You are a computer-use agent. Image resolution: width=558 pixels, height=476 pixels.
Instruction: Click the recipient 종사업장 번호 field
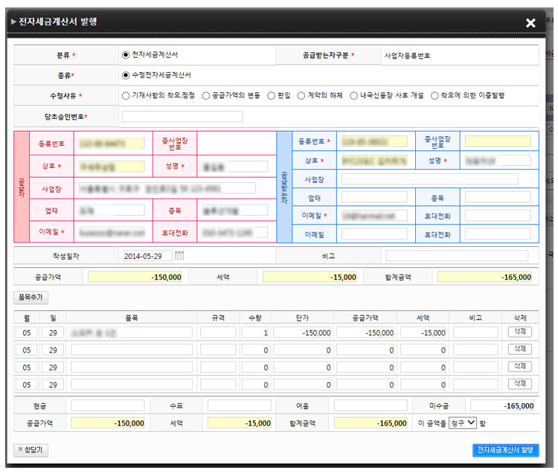(498, 141)
